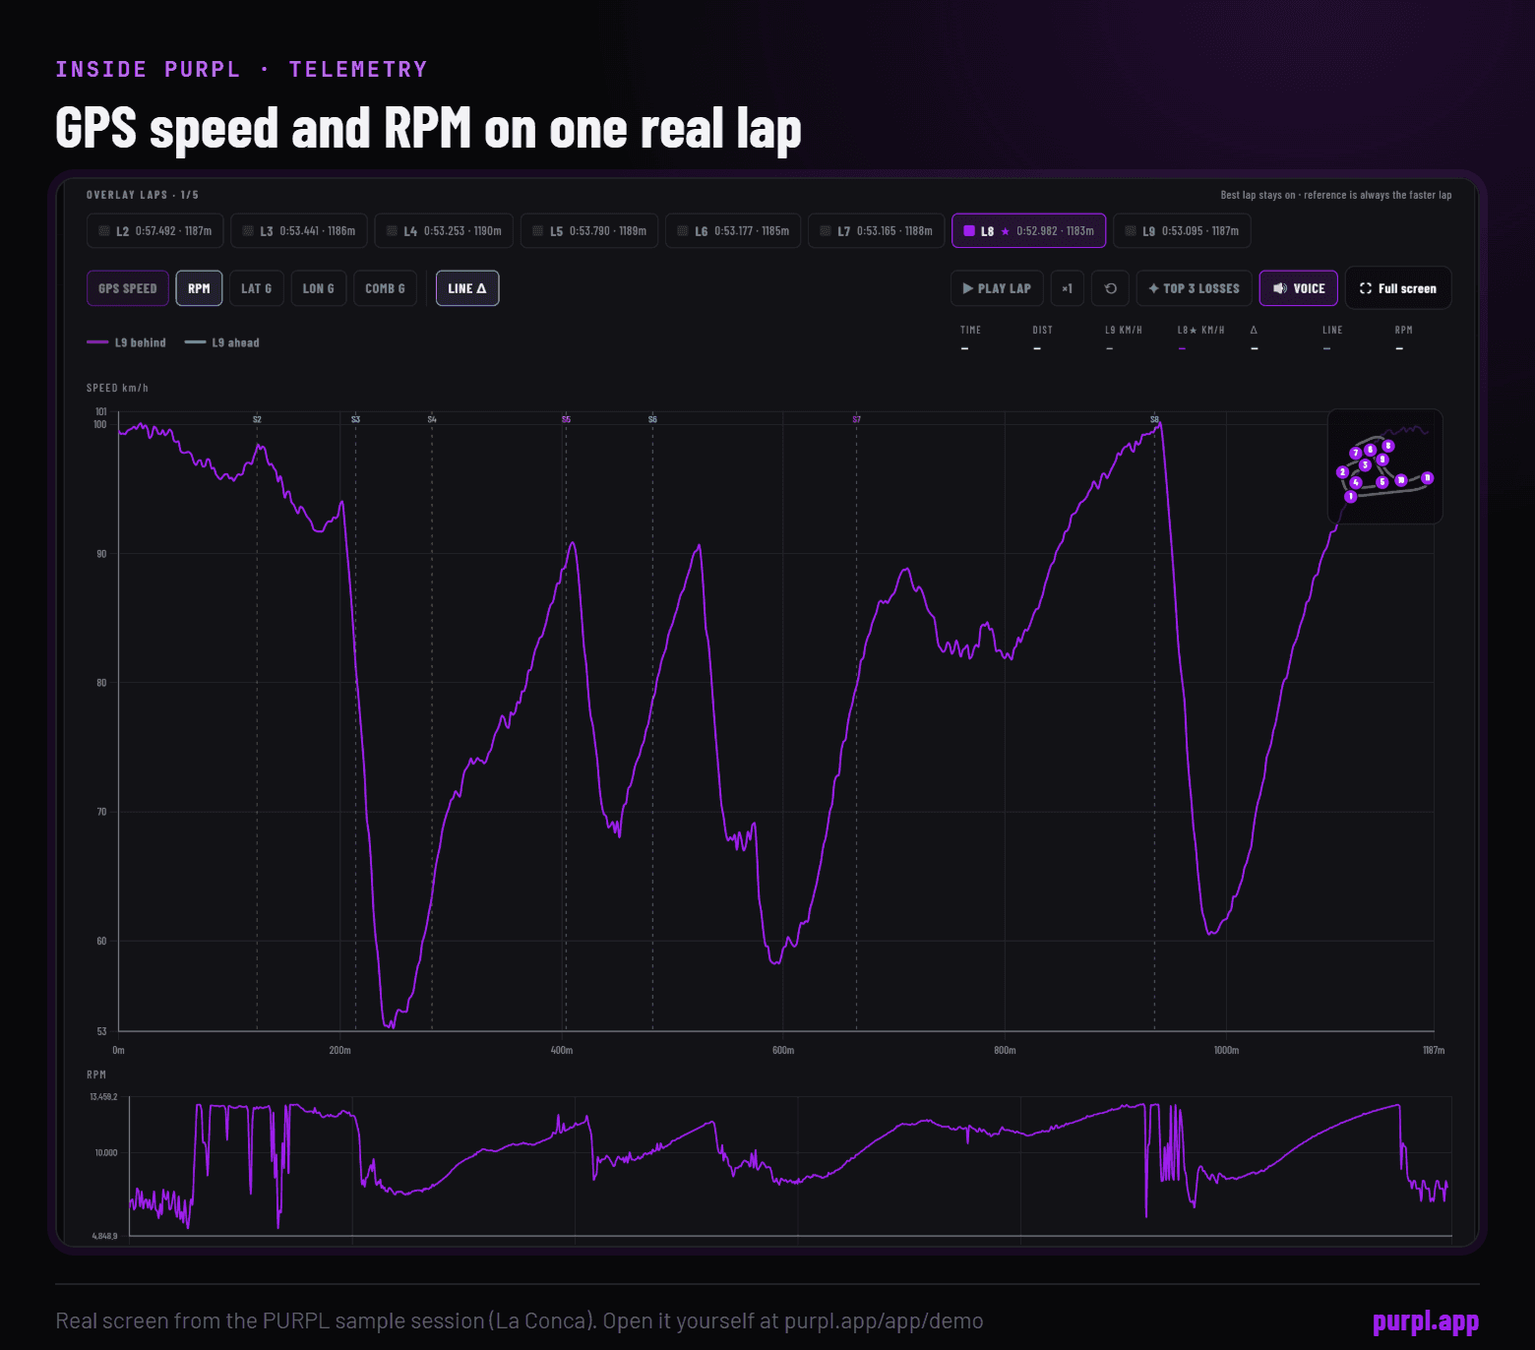
Task: Click the OVERLAY LAPS · 1/5 heading
Action: pyautogui.click(x=143, y=195)
